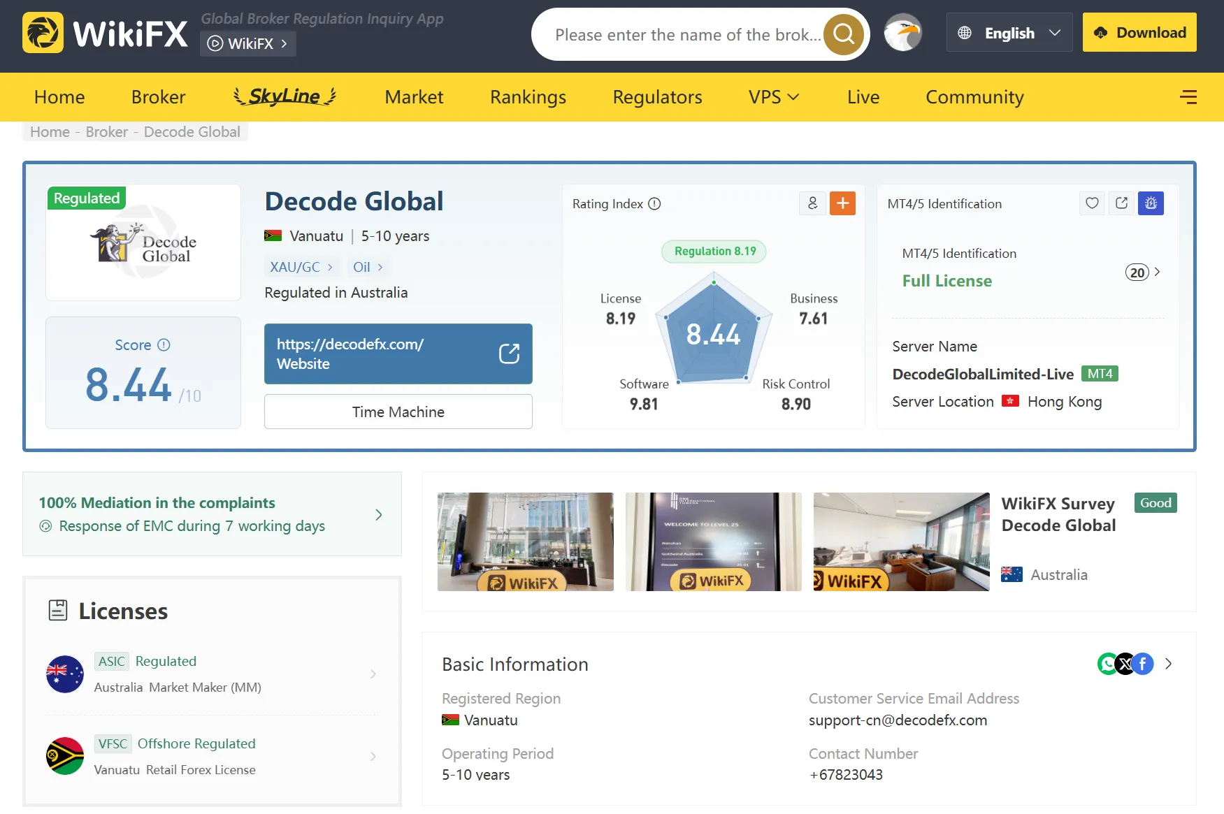Click the search magnifier button

tap(844, 34)
